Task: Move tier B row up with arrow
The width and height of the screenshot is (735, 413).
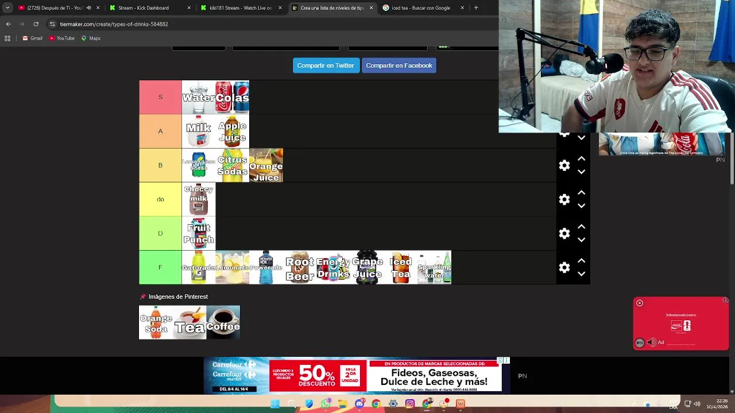Action: [581, 158]
